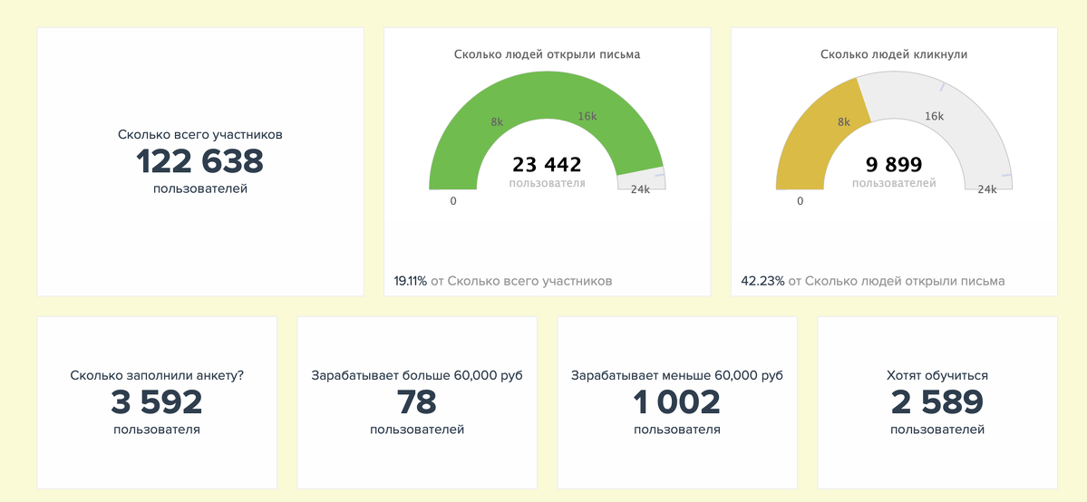Click the 'Зарабатывает меньше 60,000 руб' title

point(676,376)
